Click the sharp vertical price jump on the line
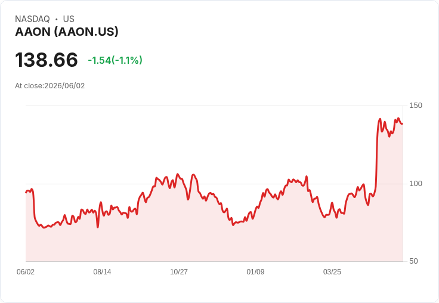The image size is (439, 303). click(377, 157)
